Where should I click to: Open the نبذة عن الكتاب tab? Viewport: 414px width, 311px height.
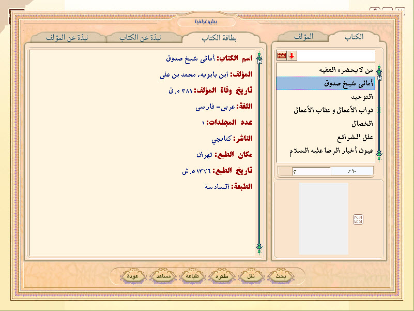pos(140,38)
